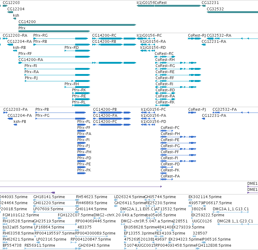Viewport: 258px width, 250px height.
Task: Click the CG32532 gene label
Action: coord(215,9)
